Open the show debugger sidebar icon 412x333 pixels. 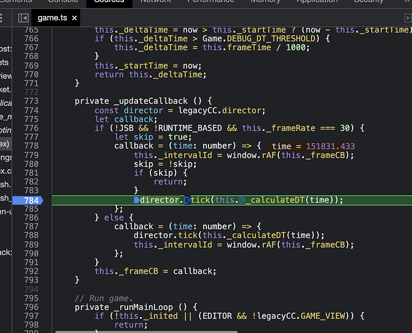pos(408,18)
